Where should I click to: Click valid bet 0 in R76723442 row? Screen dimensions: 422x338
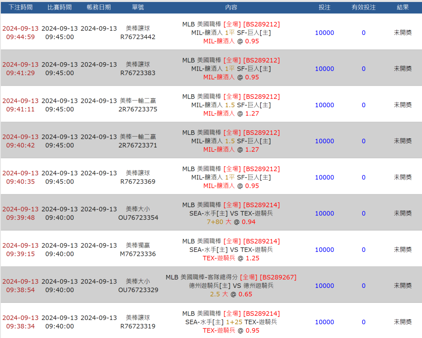pyautogui.click(x=364, y=33)
